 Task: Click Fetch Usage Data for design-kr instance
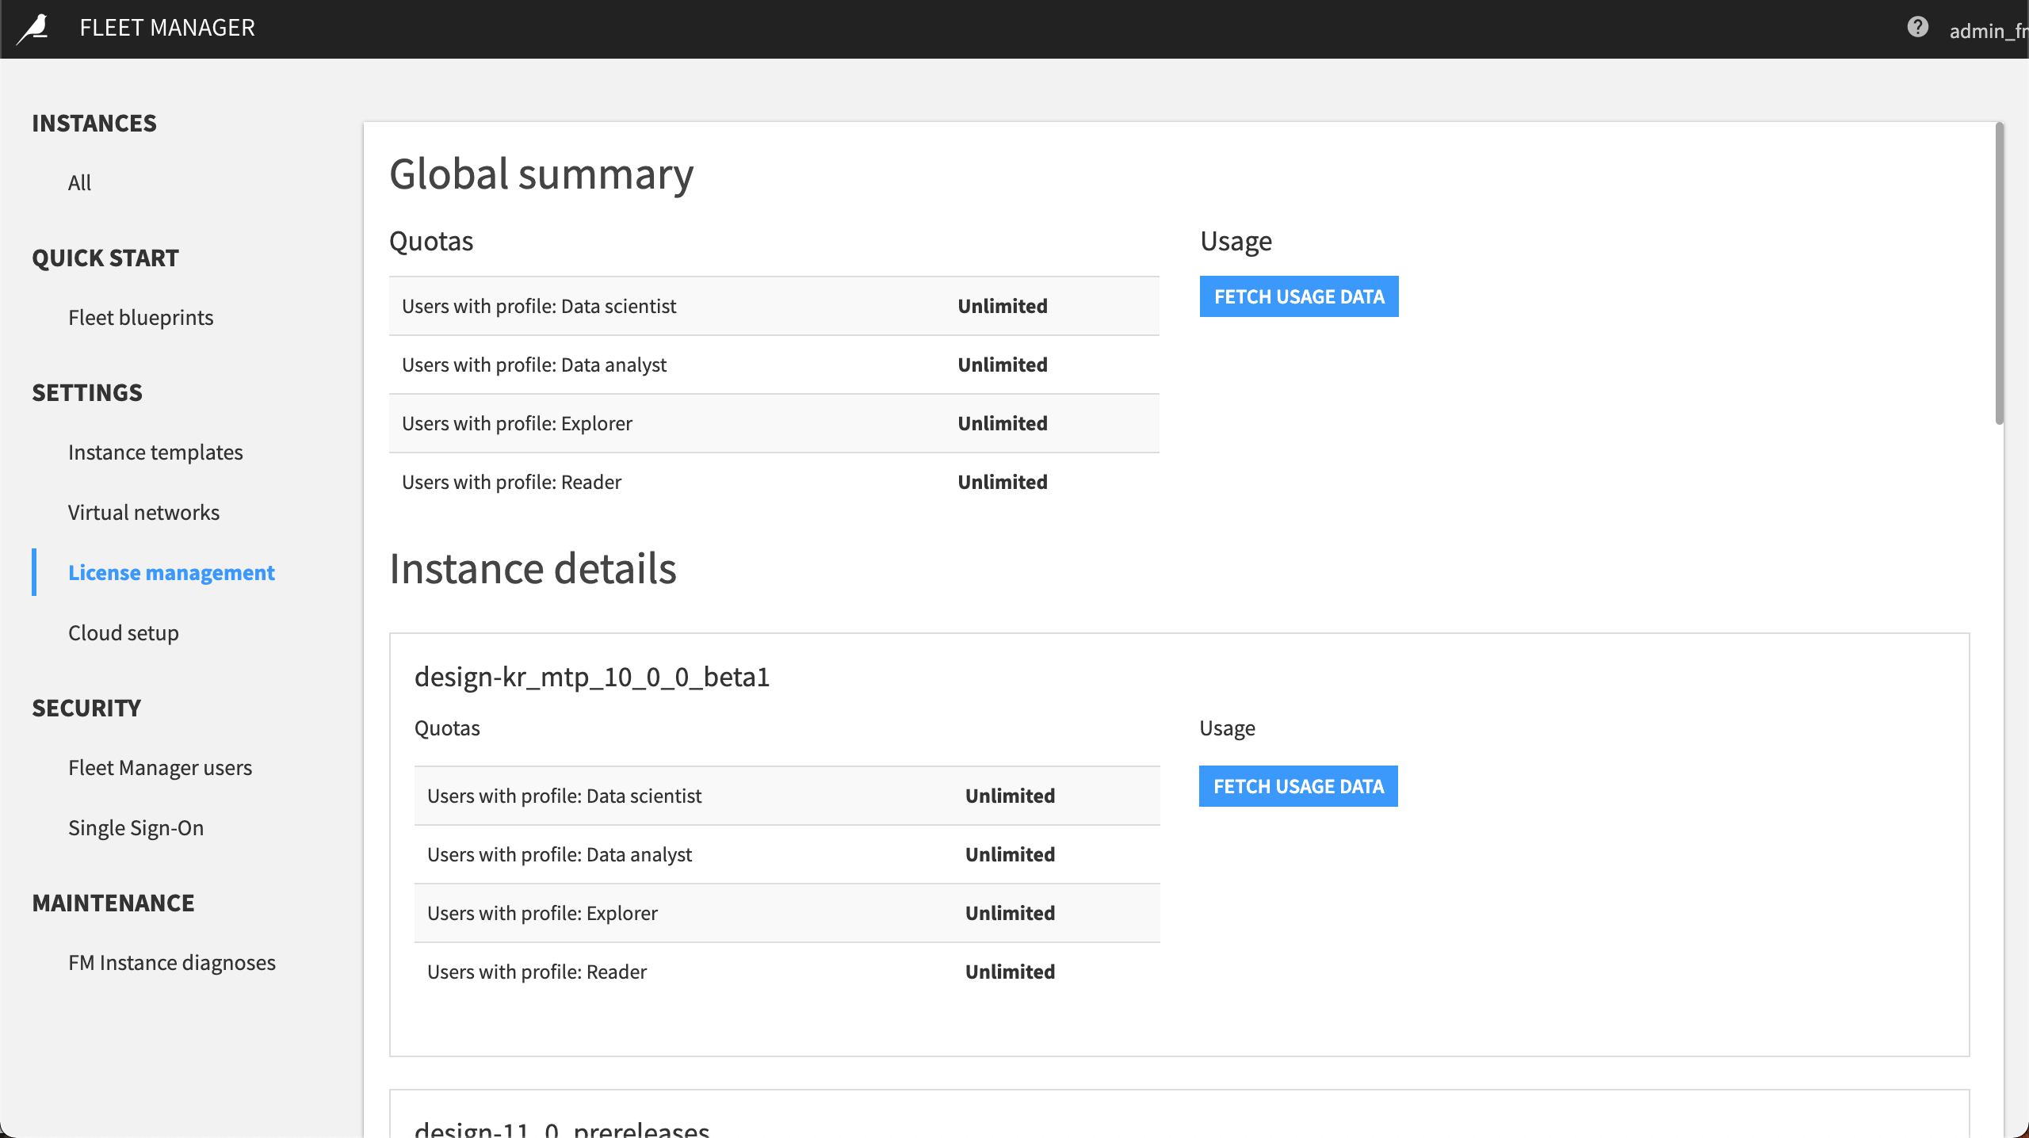1299,785
